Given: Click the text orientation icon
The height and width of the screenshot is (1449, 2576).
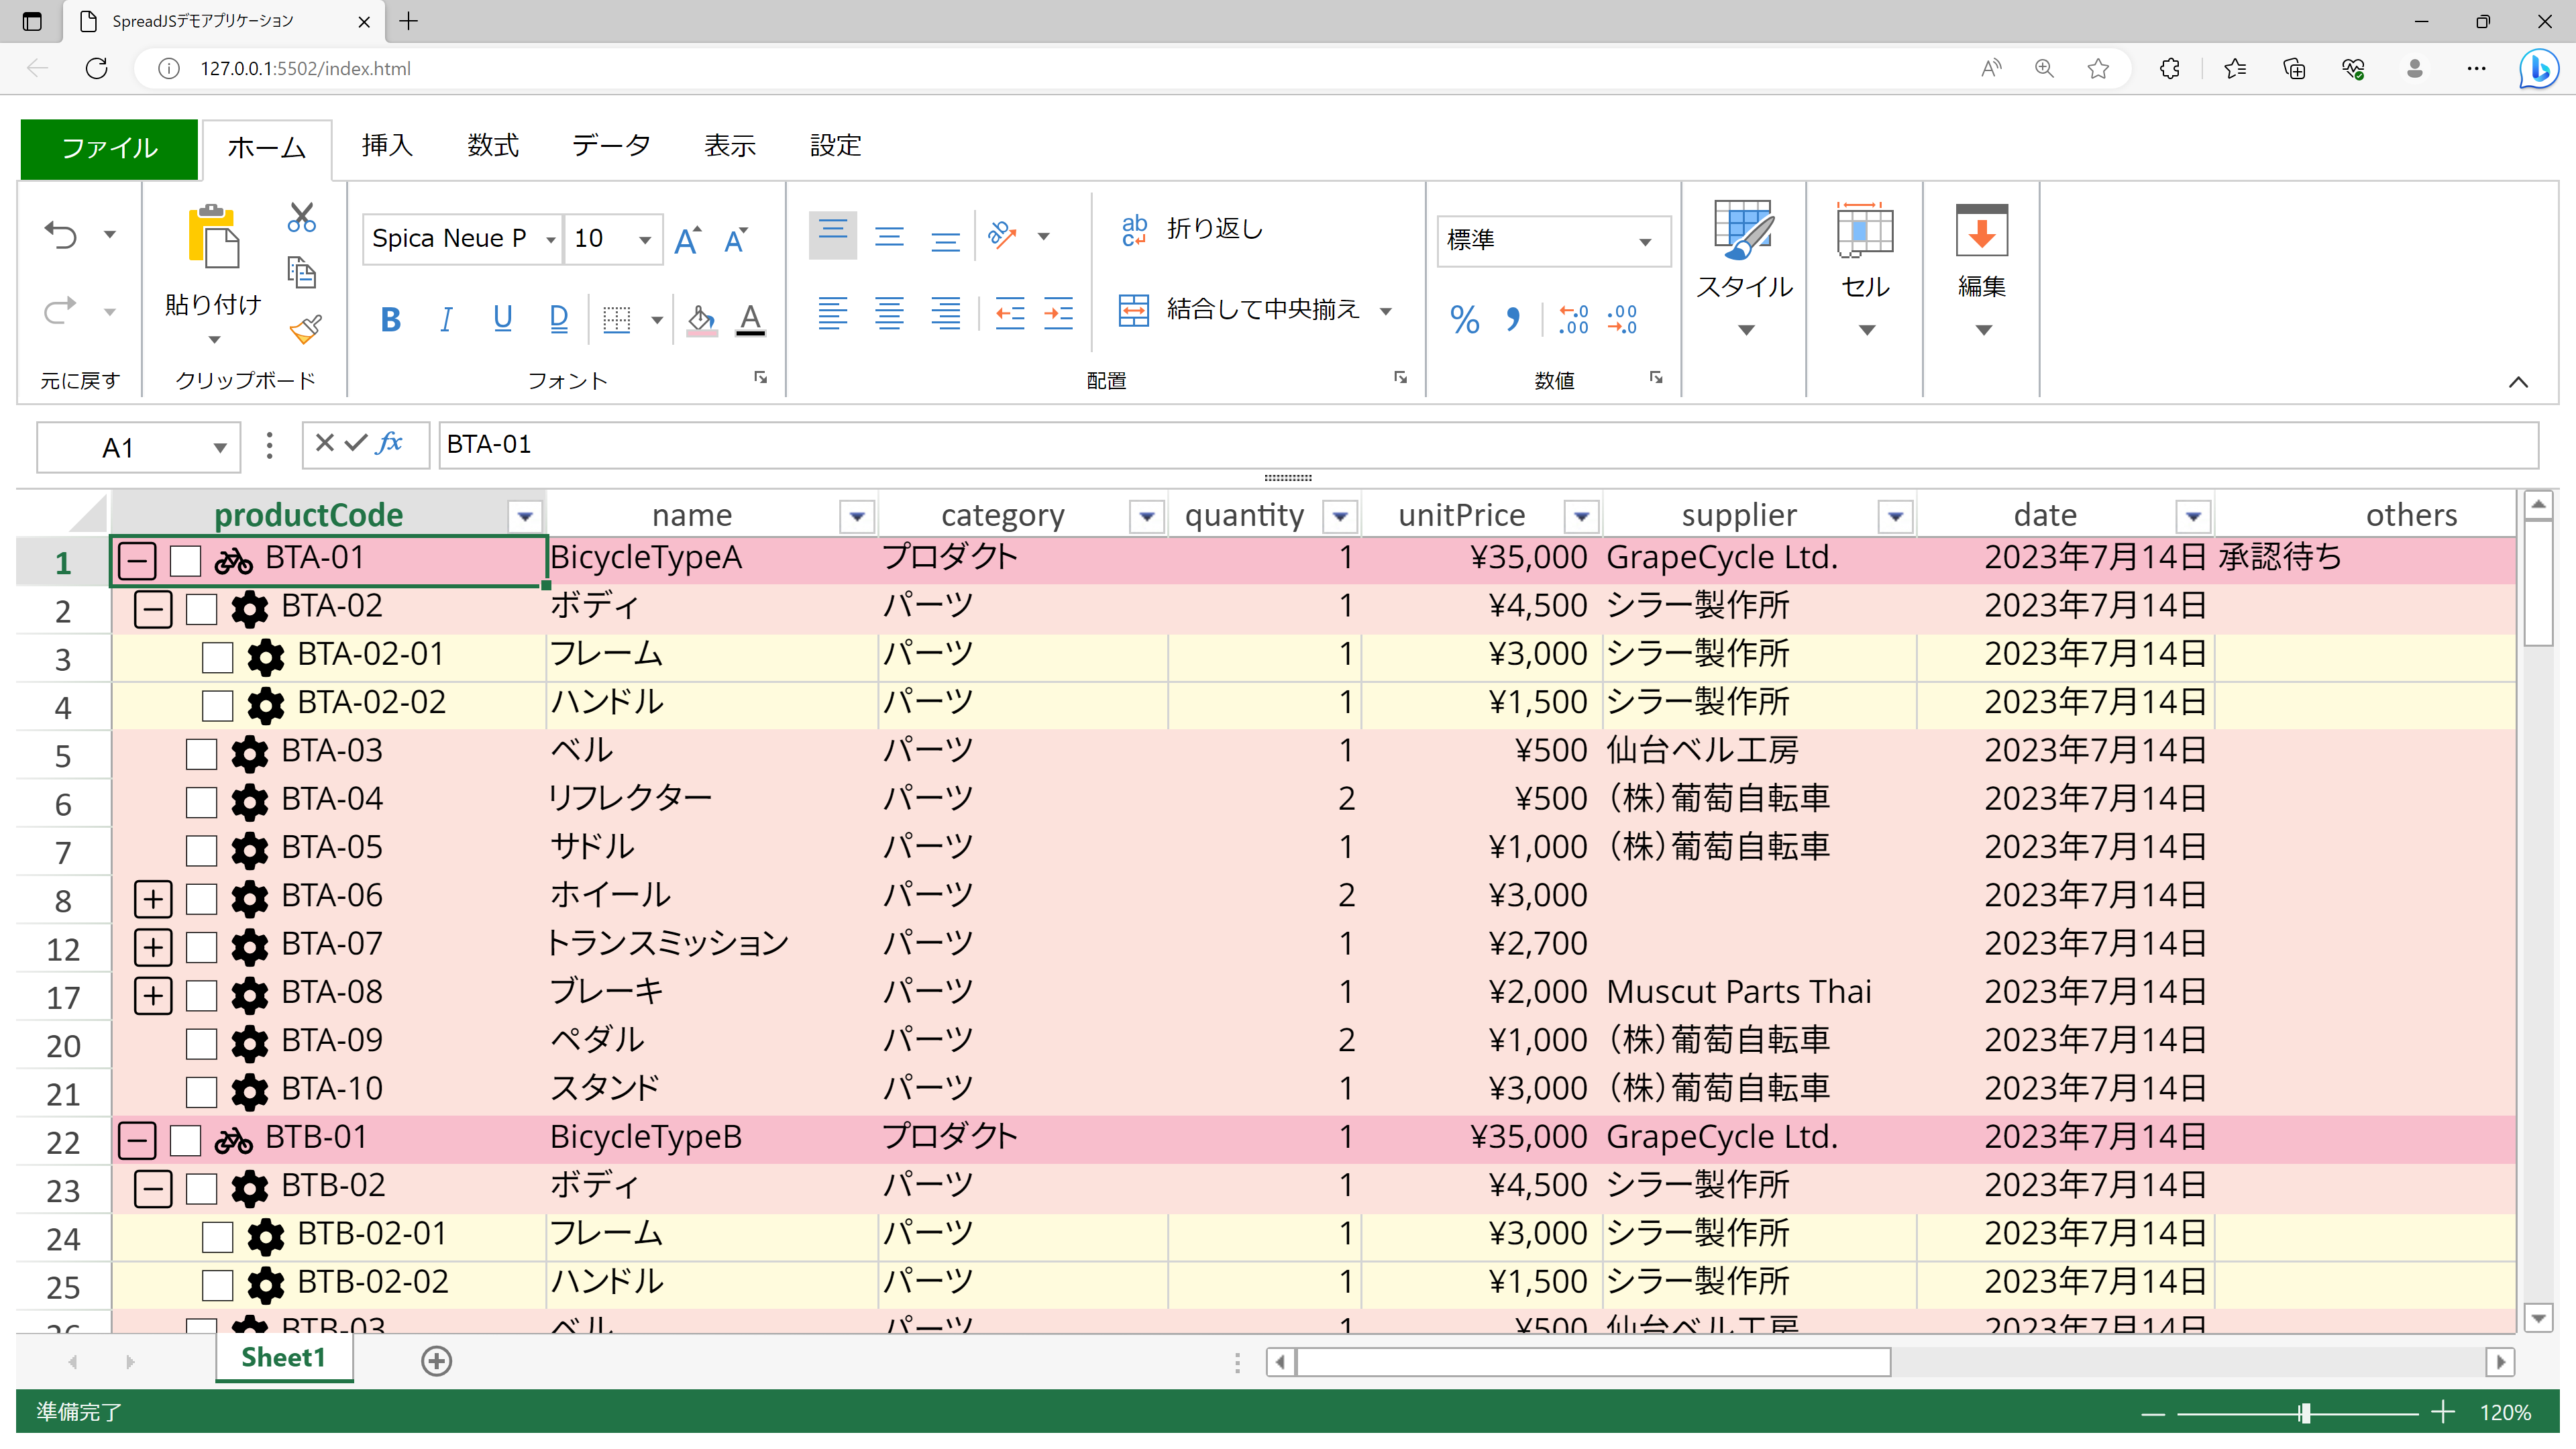Looking at the screenshot, I should click(x=1002, y=236).
